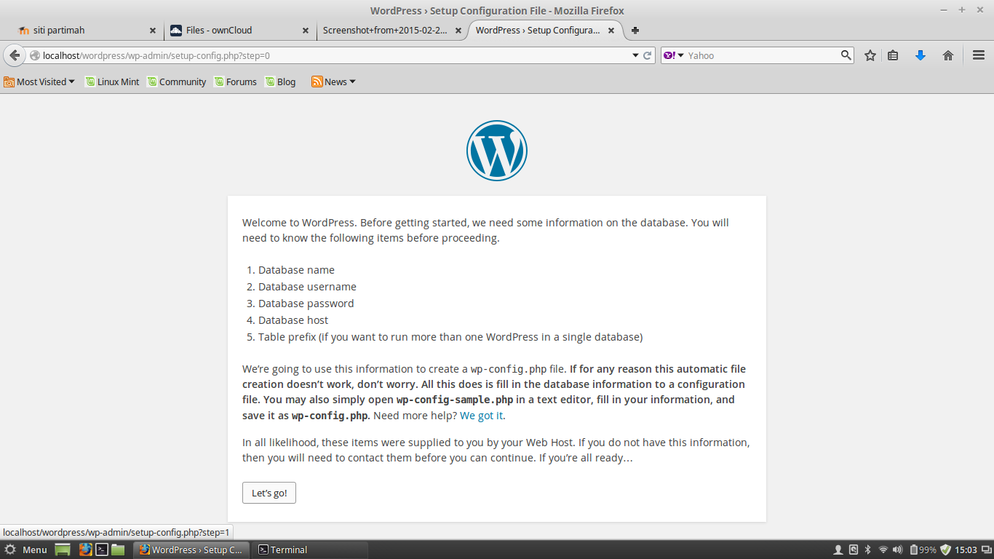Open the Bluetooth tray icon
The image size is (994, 559).
coord(868,550)
